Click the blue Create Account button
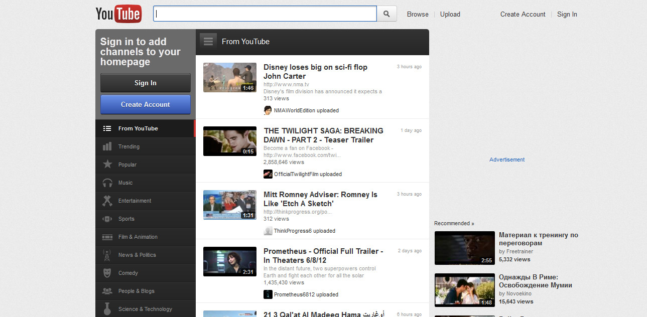Viewport: 647px width, 317px height. (146, 104)
